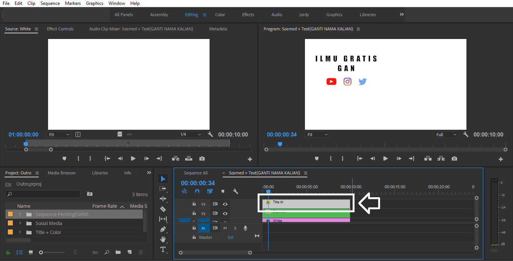Open Source monitor Fit zoom dropdown
Viewport: 513px width, 261px height.
pos(59,134)
